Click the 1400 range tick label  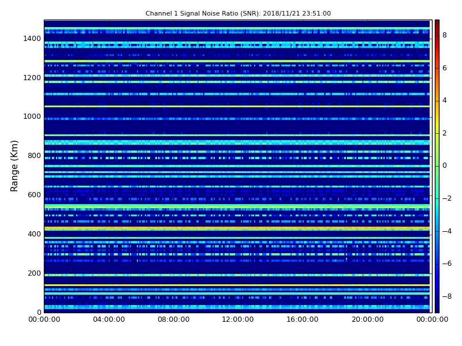[32, 39]
